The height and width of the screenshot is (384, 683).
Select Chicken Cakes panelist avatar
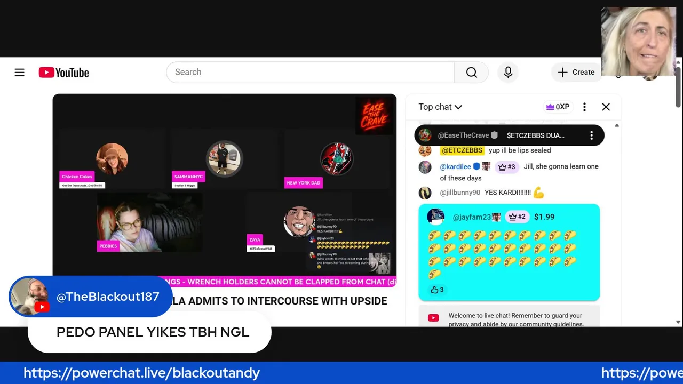(x=112, y=158)
